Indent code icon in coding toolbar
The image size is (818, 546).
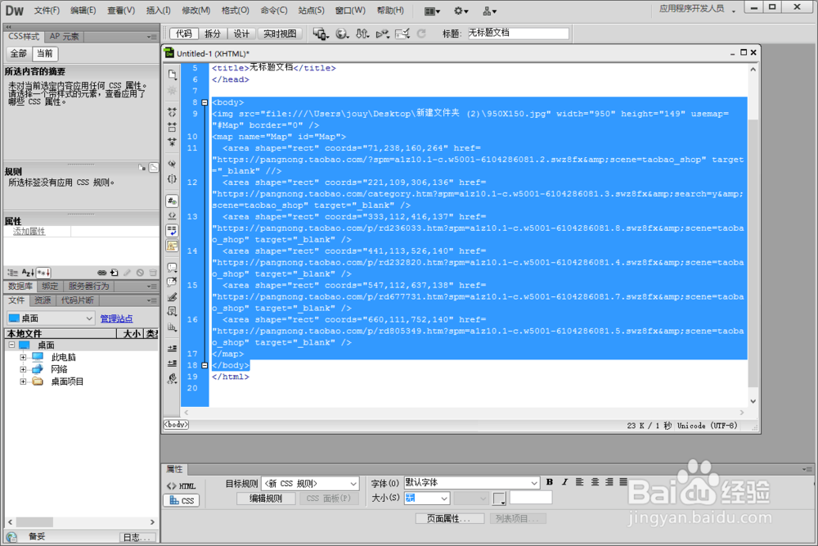[x=172, y=349]
